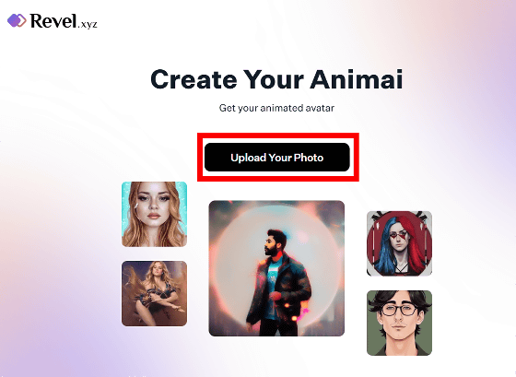Pick the cartoon man with glasses avatar
The height and width of the screenshot is (377, 516).
(399, 323)
